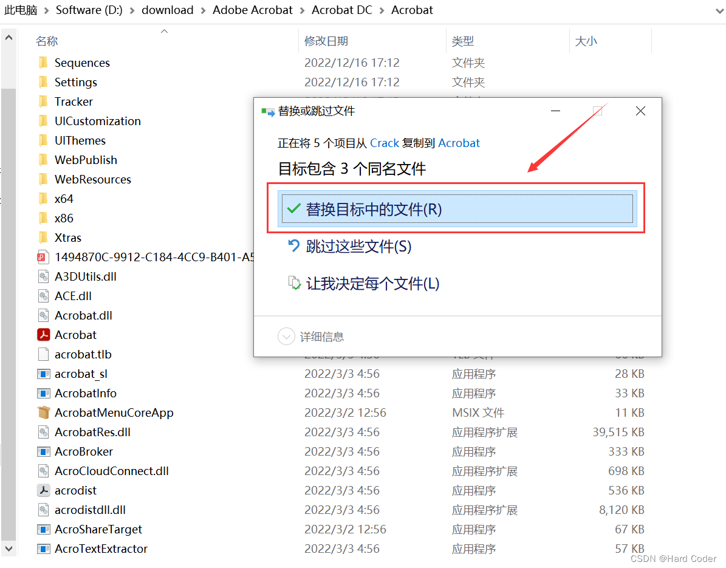Click the PDF icon of the 1494870C-9912 file
726x568 pixels.
click(x=43, y=257)
